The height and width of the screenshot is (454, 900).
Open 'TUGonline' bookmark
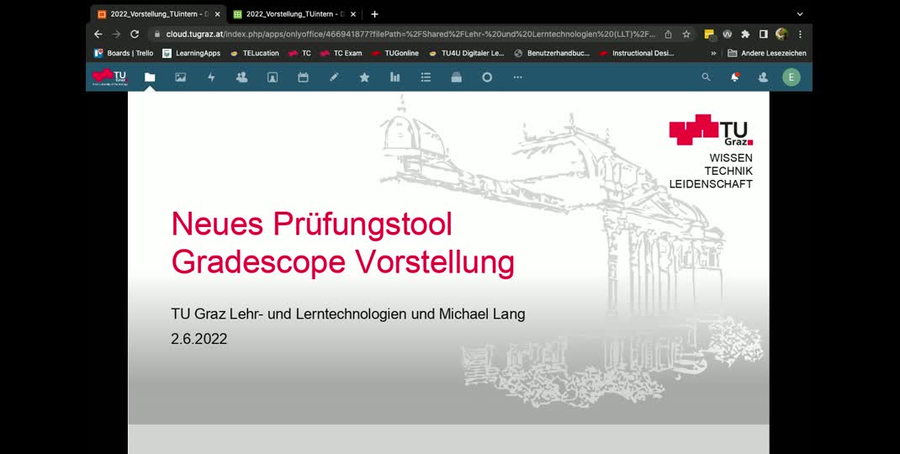tap(394, 53)
